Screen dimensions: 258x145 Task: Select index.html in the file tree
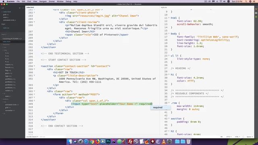coord(6,41)
